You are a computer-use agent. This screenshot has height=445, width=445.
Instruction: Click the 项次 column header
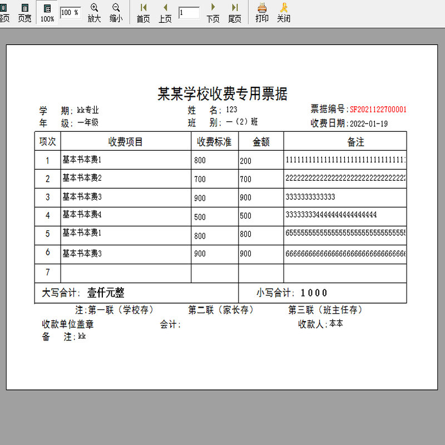click(x=48, y=141)
